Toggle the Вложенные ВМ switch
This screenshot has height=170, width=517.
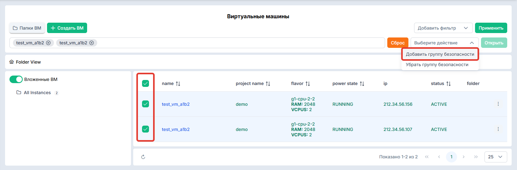click(16, 79)
